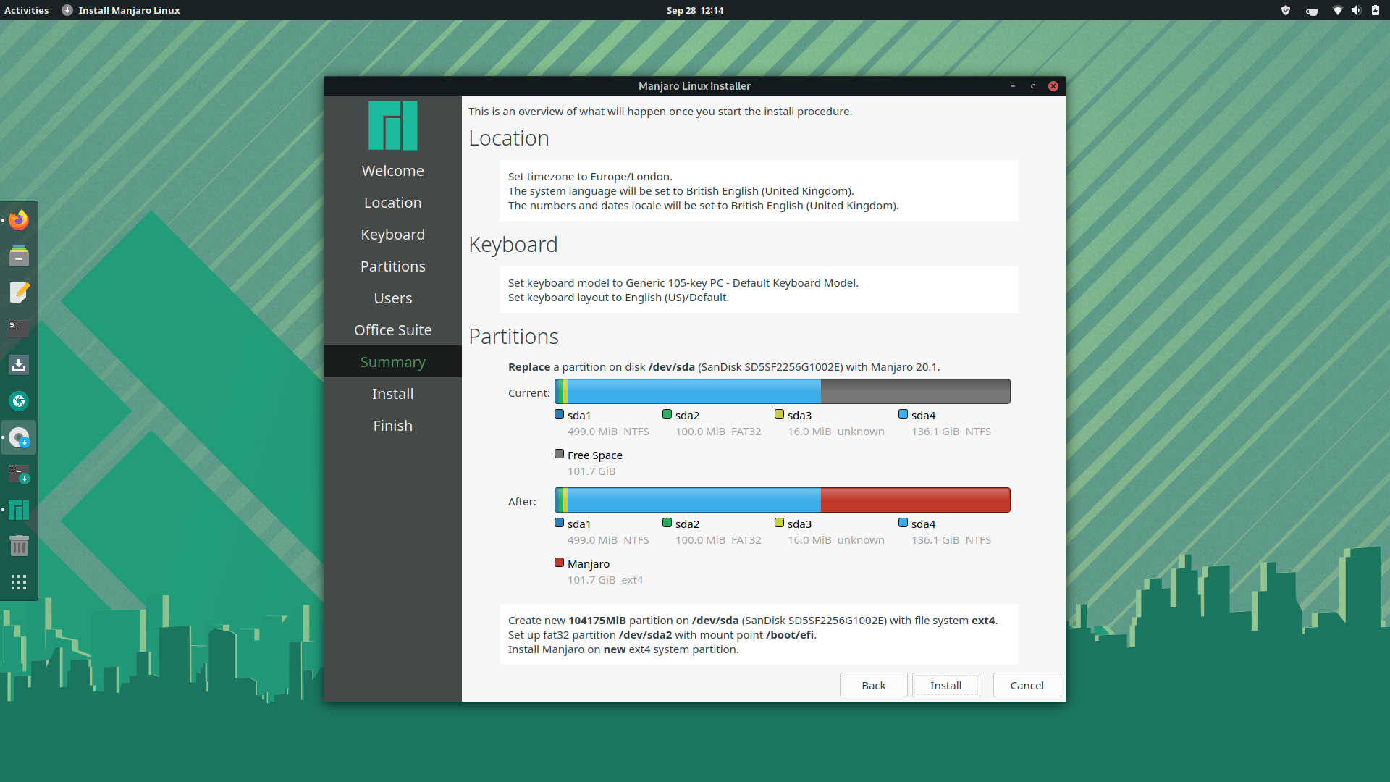Click the grey free space in Current bar

(915, 392)
